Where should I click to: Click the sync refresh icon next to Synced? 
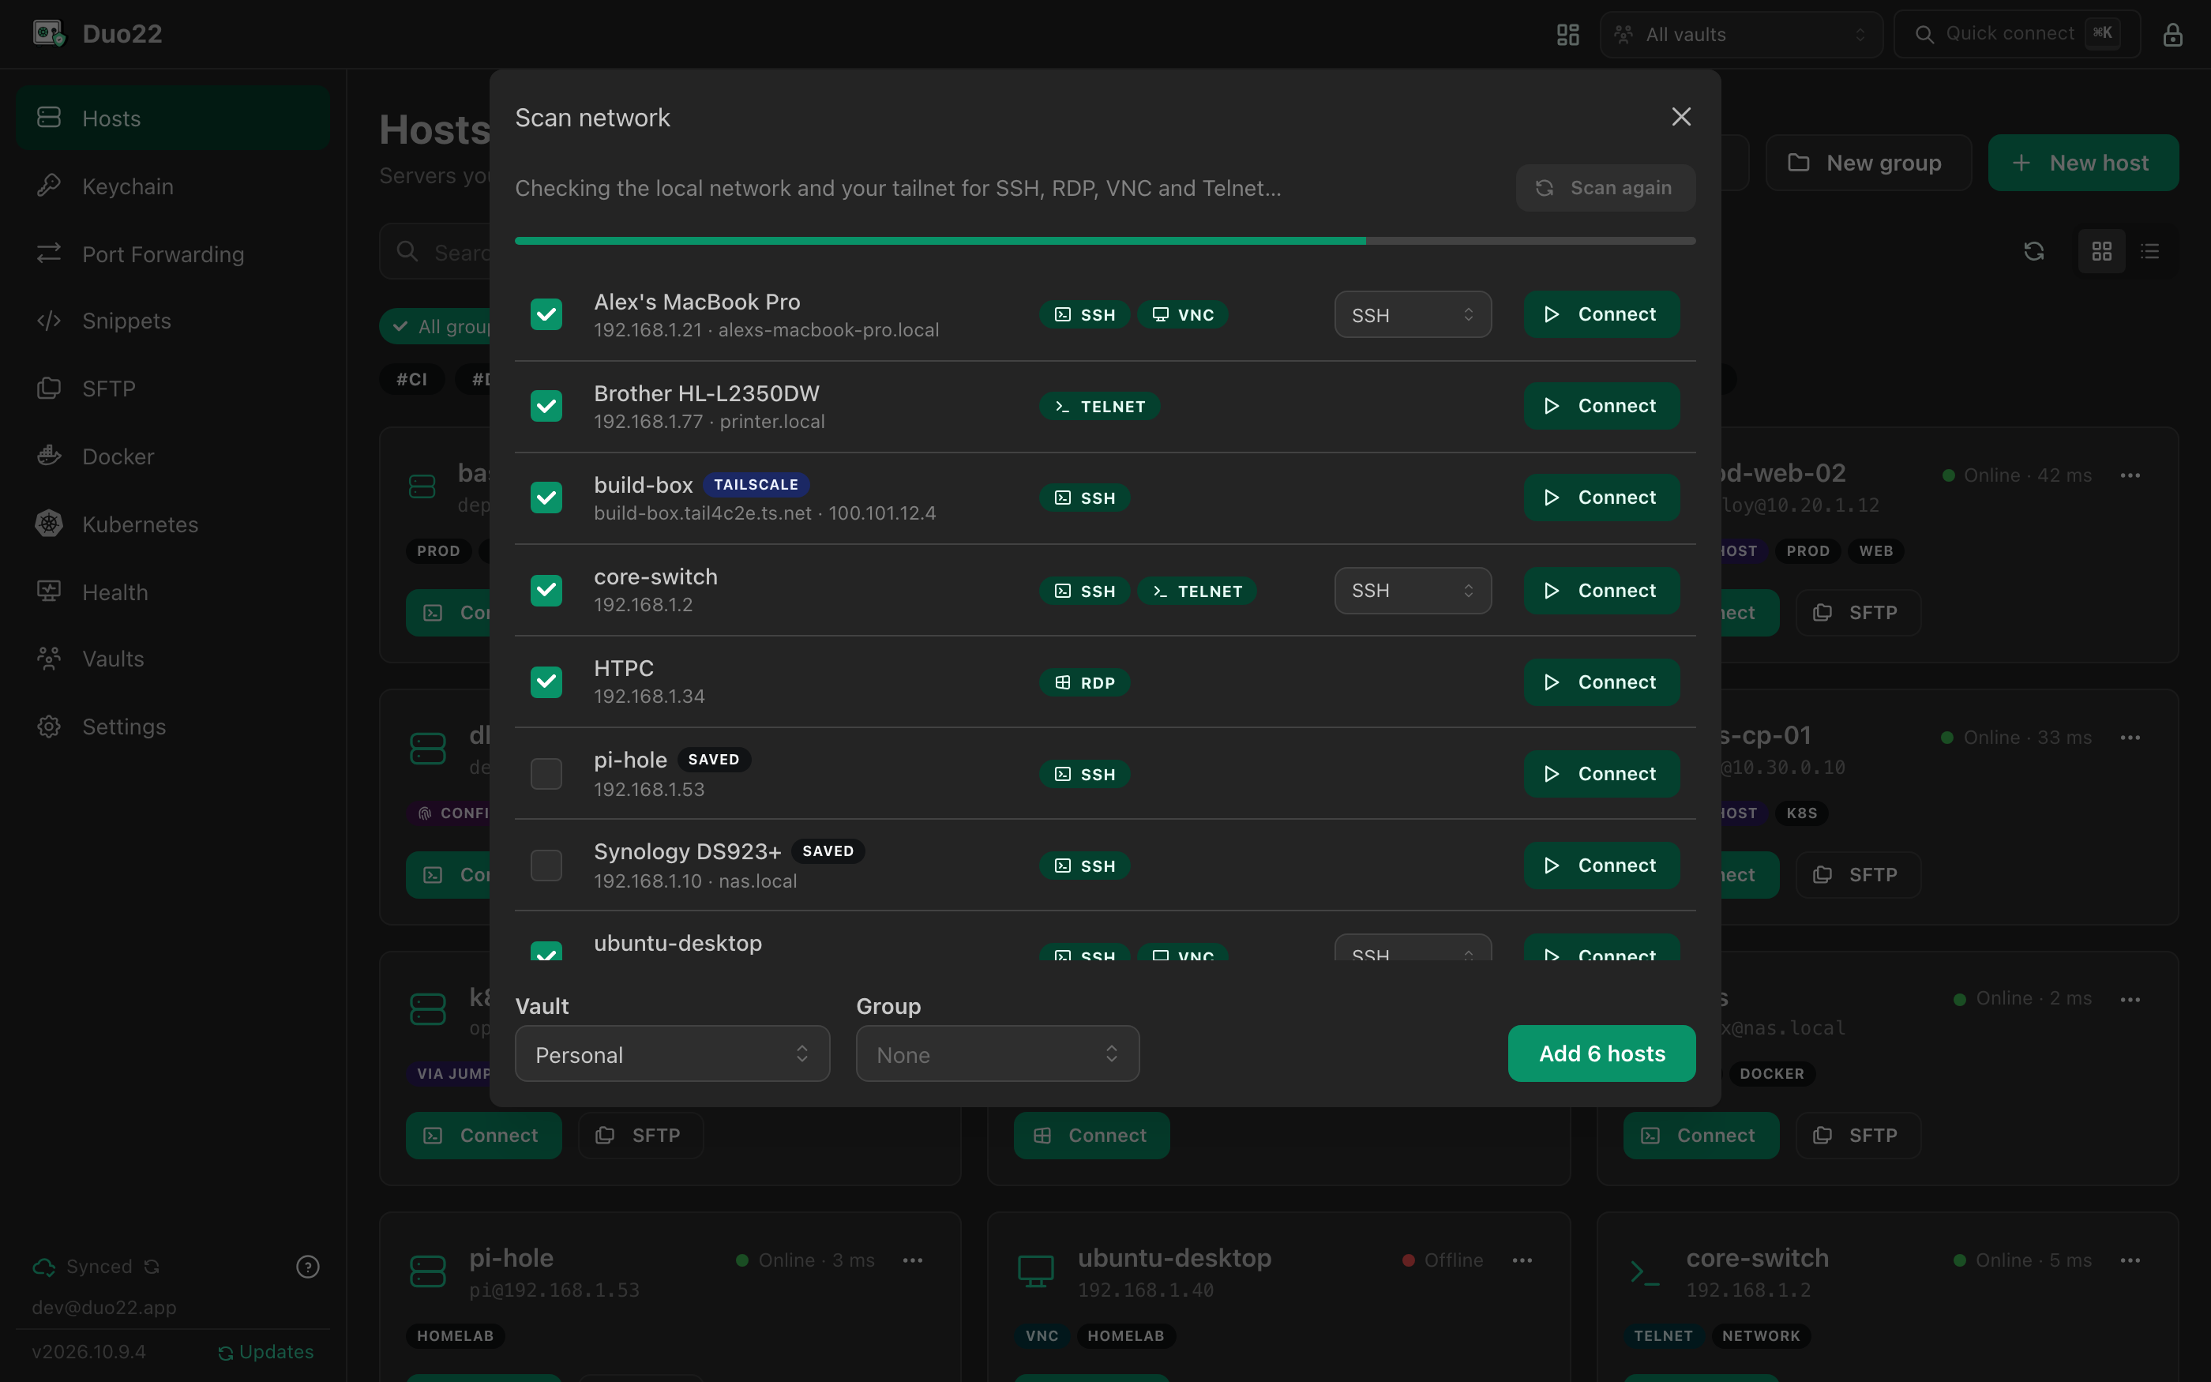coord(152,1267)
